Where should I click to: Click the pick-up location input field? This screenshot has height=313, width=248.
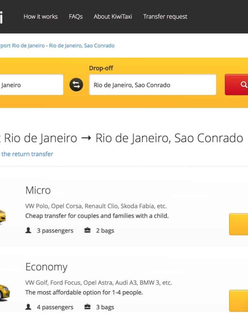point(31,85)
